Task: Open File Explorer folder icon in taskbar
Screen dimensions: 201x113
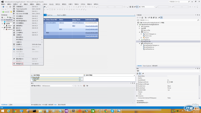Action: point(40,111)
